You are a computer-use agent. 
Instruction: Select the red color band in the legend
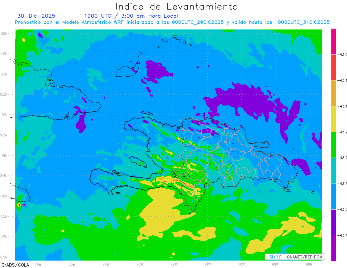coord(333,67)
